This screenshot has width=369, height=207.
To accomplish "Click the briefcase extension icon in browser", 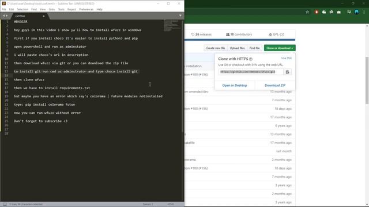I will point(339,12).
